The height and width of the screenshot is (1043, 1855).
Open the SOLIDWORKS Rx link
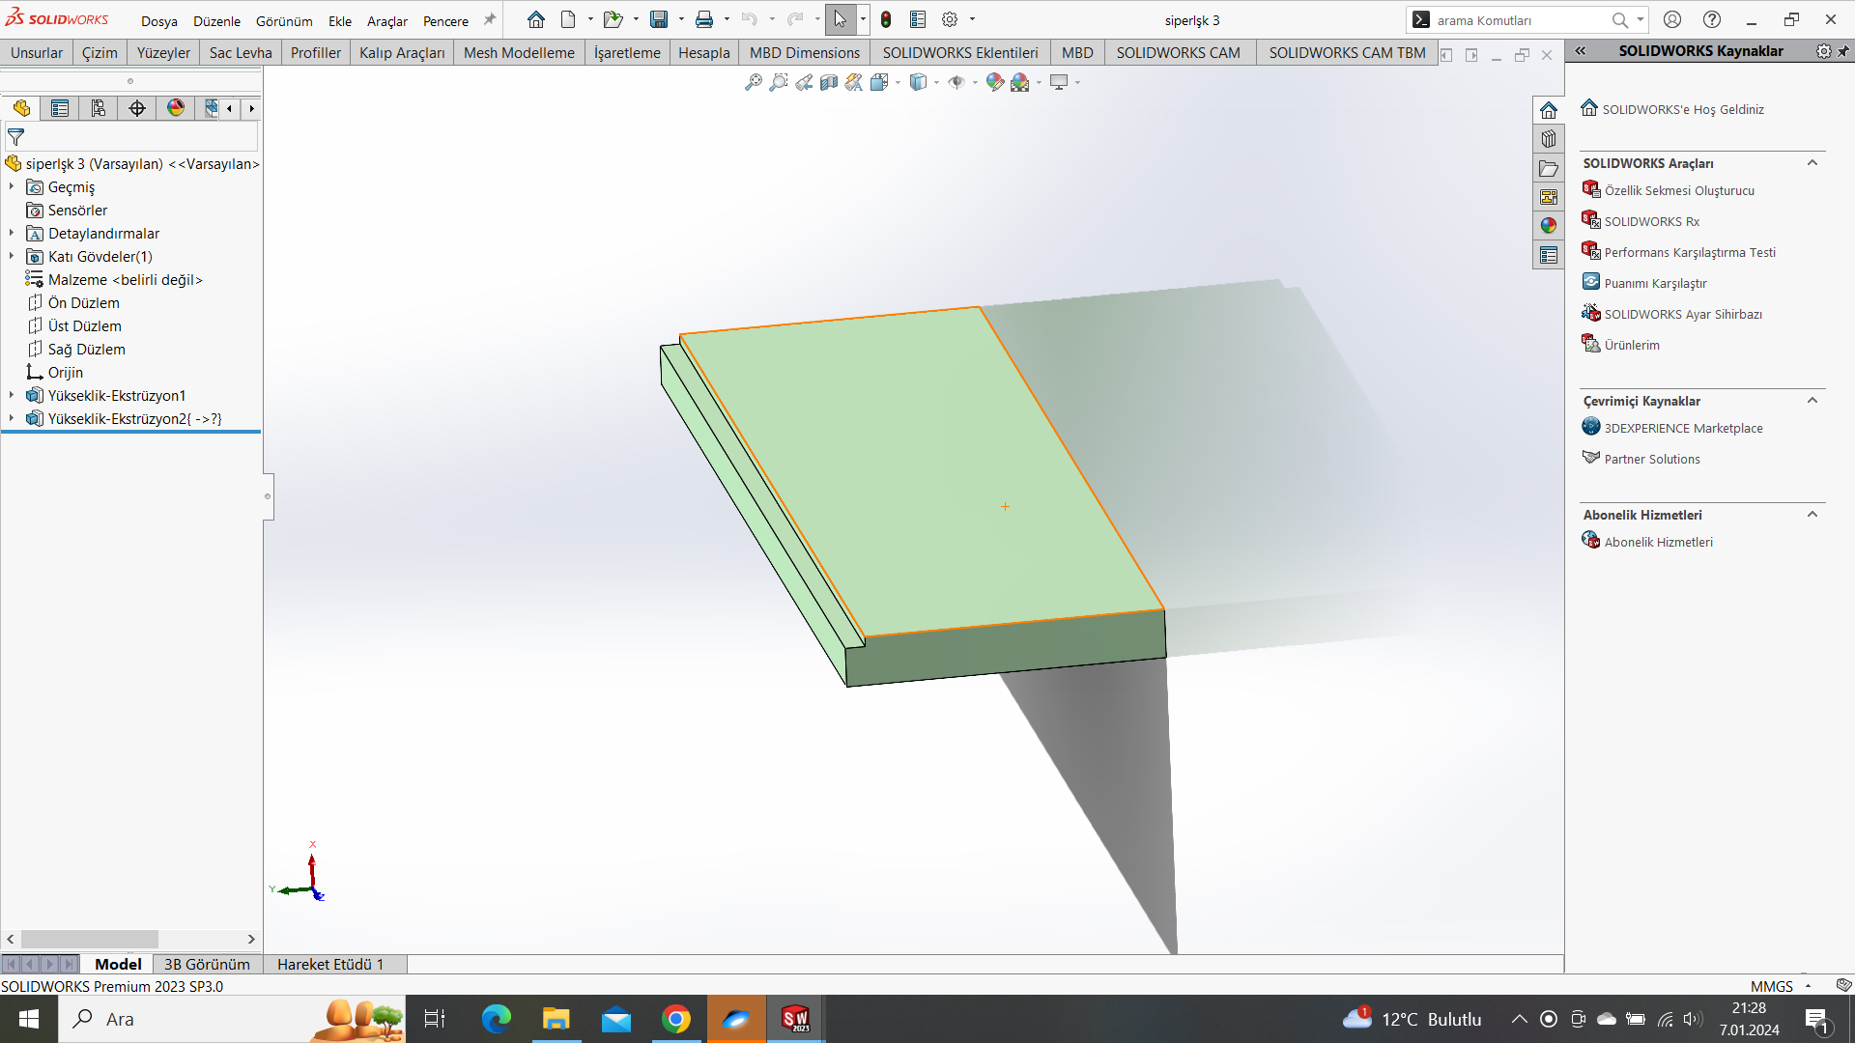pos(1651,221)
